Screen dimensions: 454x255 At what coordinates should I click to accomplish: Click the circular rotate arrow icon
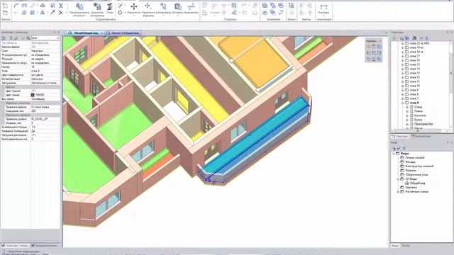click(120, 13)
